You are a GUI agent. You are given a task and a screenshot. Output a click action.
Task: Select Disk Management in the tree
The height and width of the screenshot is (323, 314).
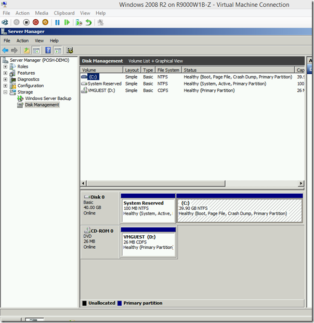point(42,105)
